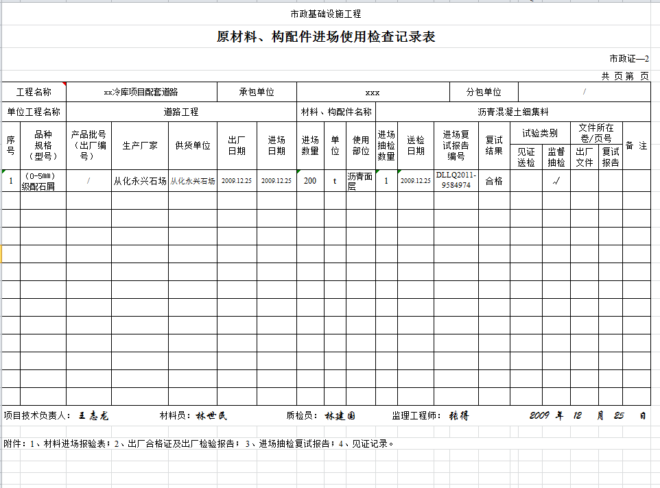Select the (0-5mm)级配石屑 cell
This screenshot has height=488, width=660.
43,181
